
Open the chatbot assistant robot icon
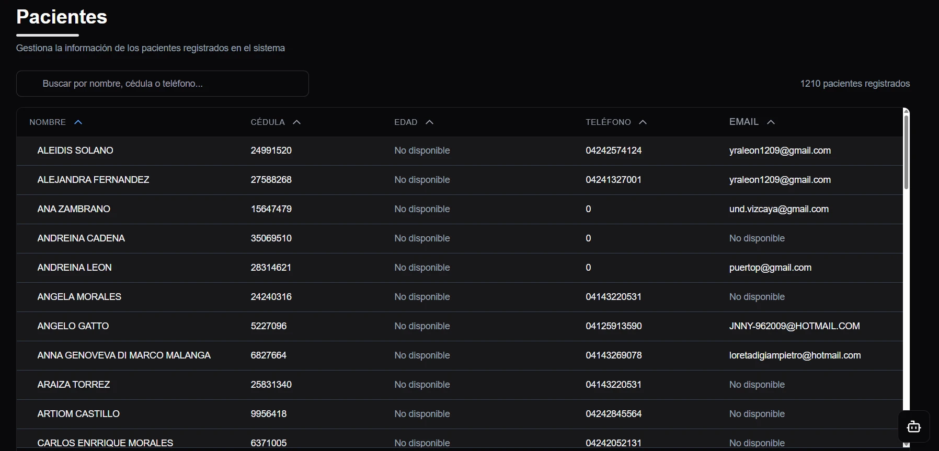[x=913, y=426]
